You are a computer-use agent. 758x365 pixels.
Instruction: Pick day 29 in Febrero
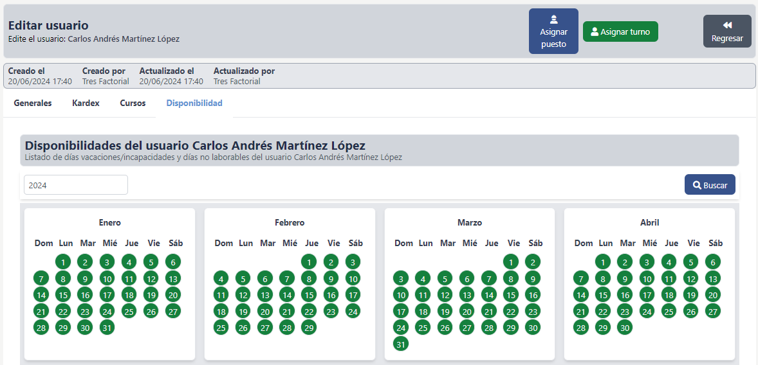coord(309,328)
